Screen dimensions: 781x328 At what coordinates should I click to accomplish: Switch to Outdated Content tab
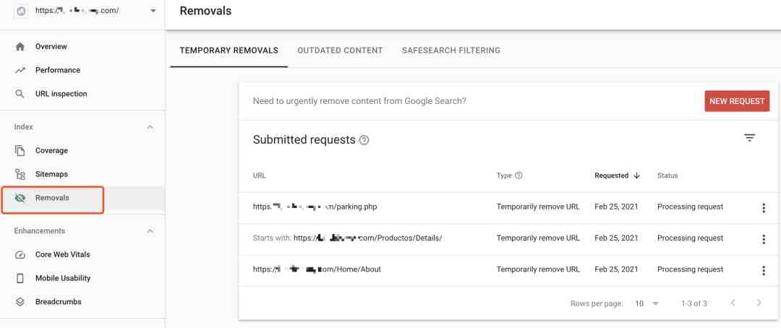pyautogui.click(x=340, y=51)
